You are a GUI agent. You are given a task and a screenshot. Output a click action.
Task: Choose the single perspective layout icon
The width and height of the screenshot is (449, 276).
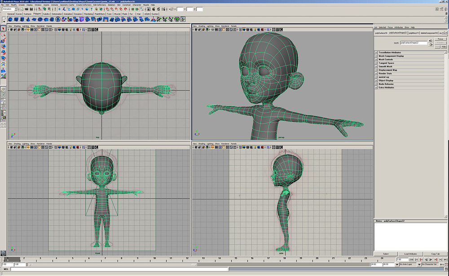(3, 89)
